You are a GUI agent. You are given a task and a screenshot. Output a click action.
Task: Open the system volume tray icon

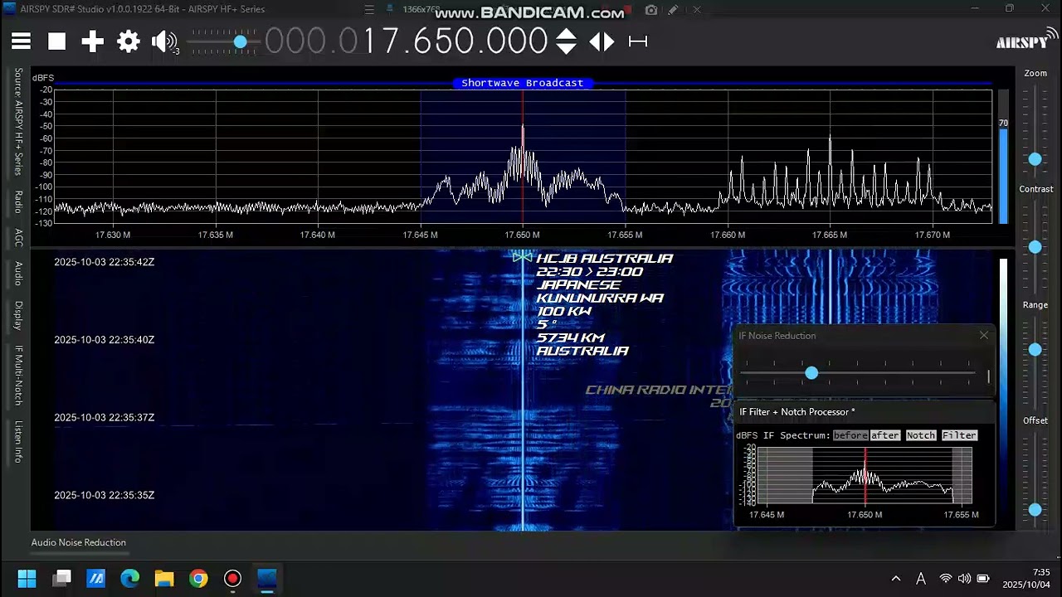964,579
